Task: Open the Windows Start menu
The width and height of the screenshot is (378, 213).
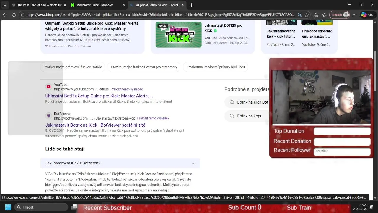Action: click(8, 207)
